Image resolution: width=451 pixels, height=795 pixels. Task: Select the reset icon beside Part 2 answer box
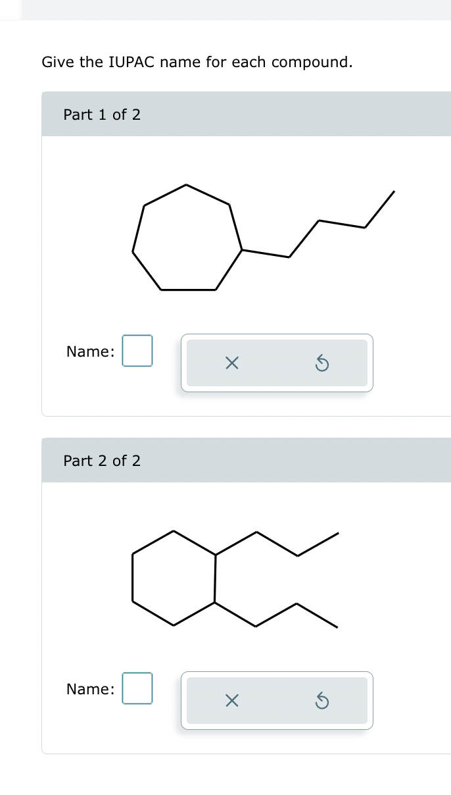(322, 700)
